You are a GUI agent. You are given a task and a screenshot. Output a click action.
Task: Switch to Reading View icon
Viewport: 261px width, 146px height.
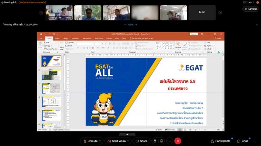pos(190,130)
